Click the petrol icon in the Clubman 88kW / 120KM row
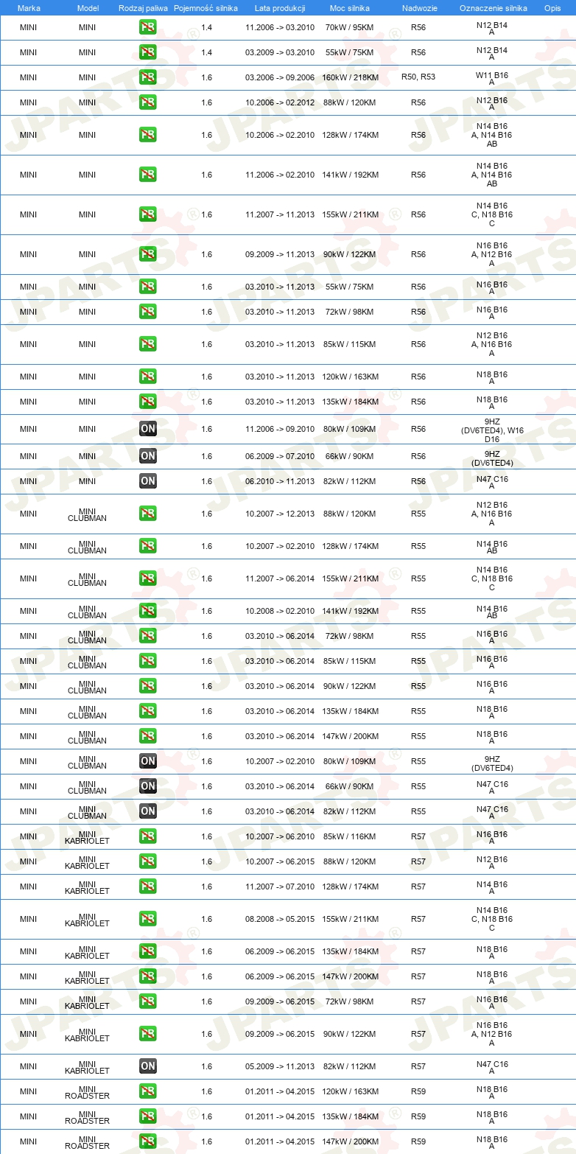 click(147, 514)
